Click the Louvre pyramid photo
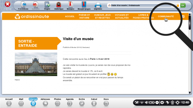This screenshot has width=193, height=108. [36, 64]
